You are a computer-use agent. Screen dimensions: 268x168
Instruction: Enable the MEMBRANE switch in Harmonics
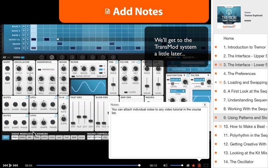[40, 70]
